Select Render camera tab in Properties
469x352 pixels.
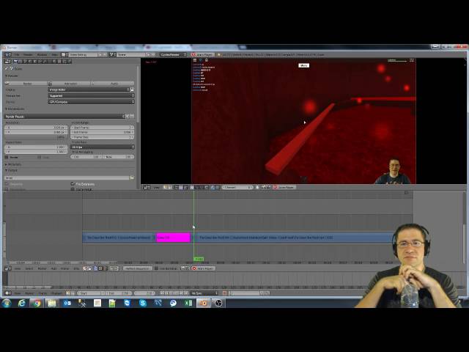(15, 62)
